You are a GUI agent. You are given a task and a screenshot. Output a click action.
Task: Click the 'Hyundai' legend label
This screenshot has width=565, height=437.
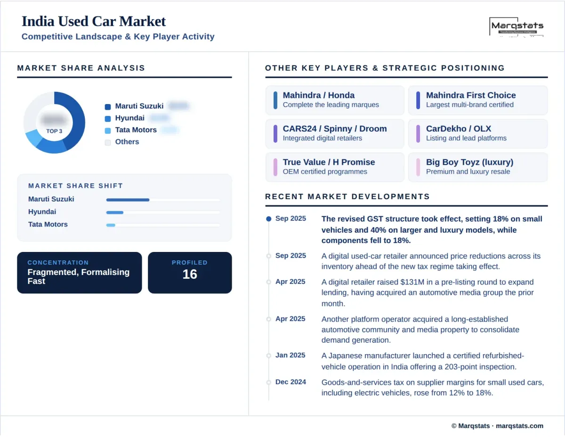tap(130, 118)
